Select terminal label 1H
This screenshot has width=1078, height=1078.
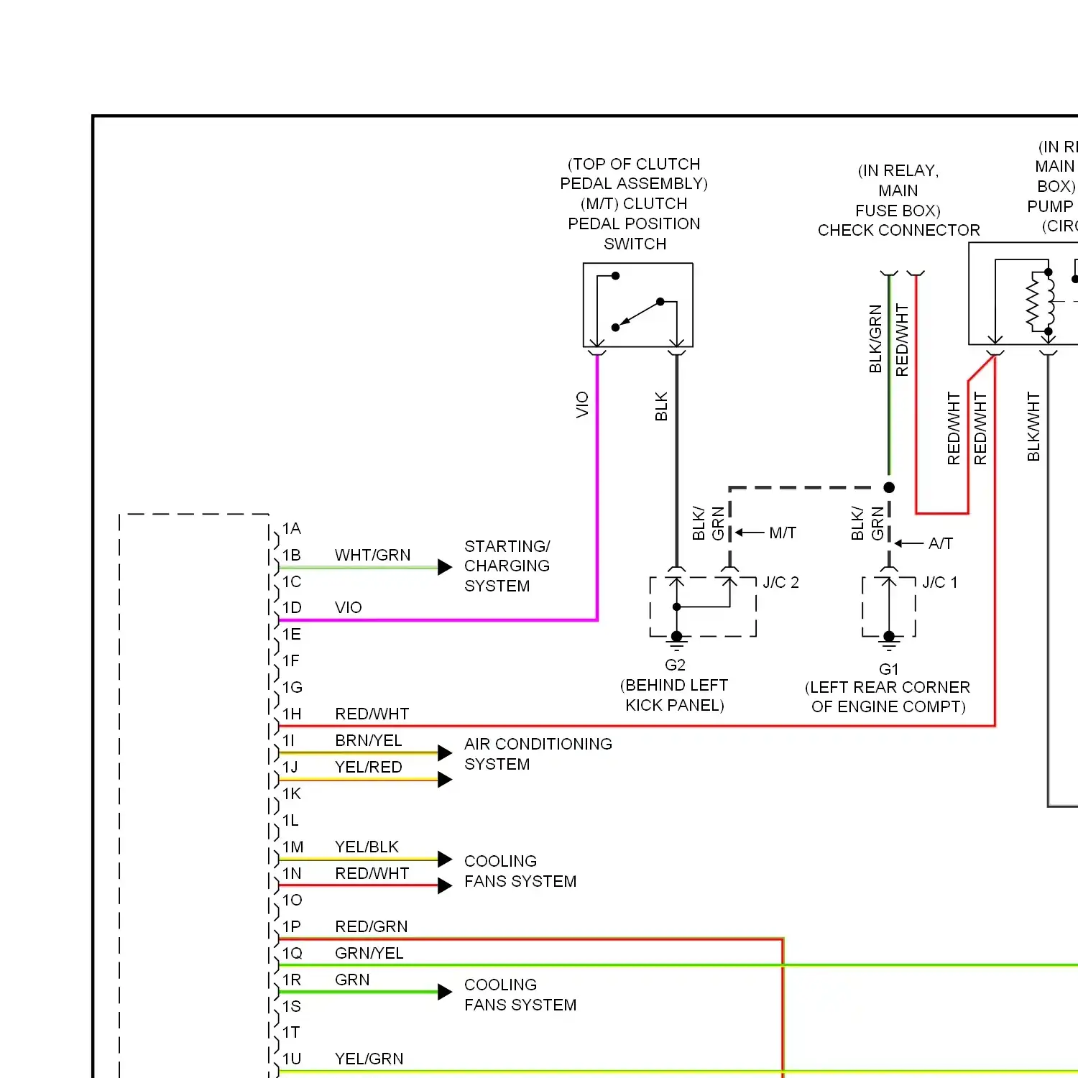(291, 714)
